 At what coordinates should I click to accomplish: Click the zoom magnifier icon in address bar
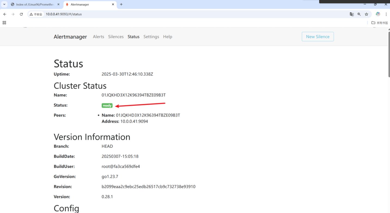pyautogui.click(x=359, y=14)
